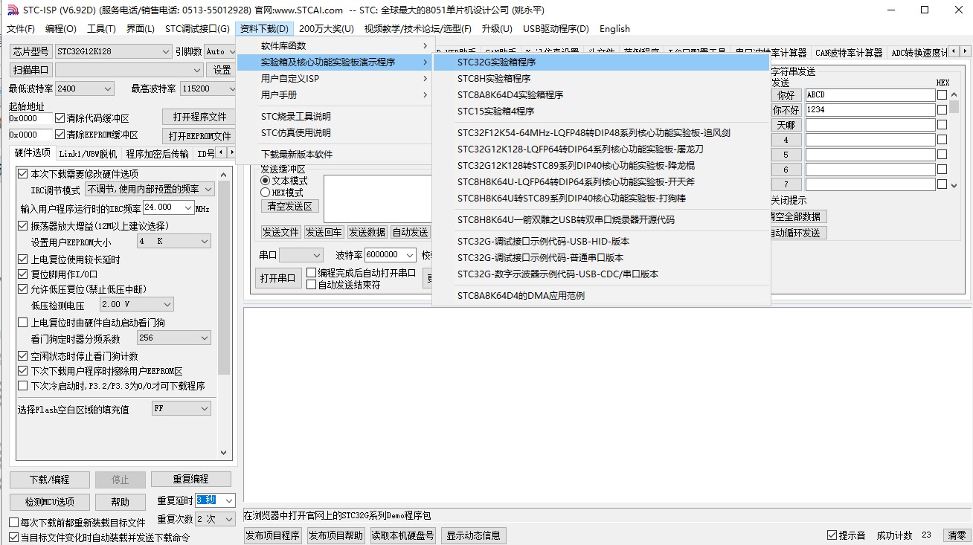Enable 上电复位时由硬件自动启动看门狗
973x545 pixels.
[22, 323]
